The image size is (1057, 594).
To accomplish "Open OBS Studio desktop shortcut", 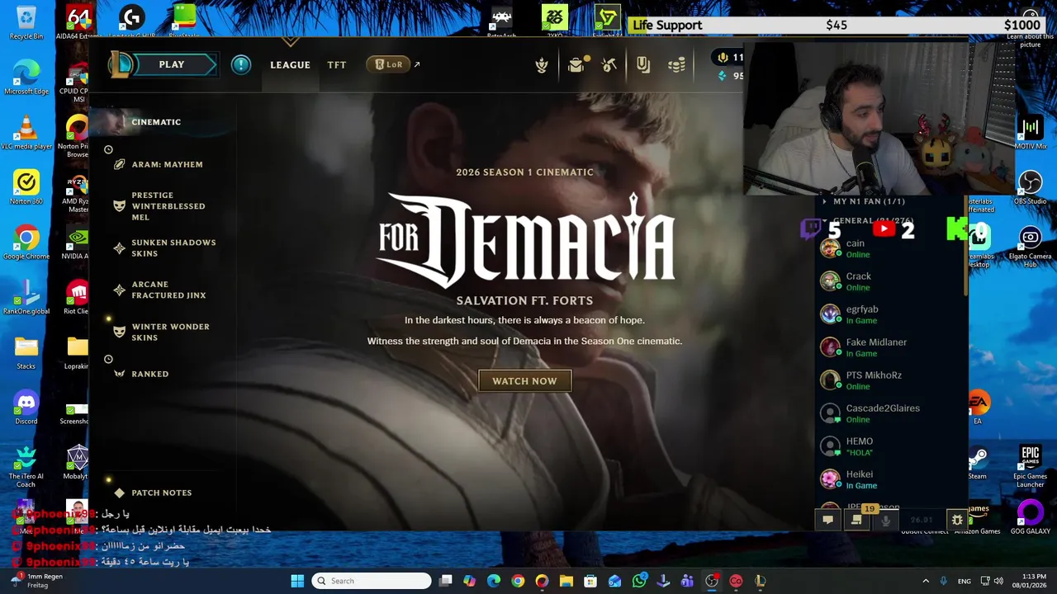I will point(1030,188).
